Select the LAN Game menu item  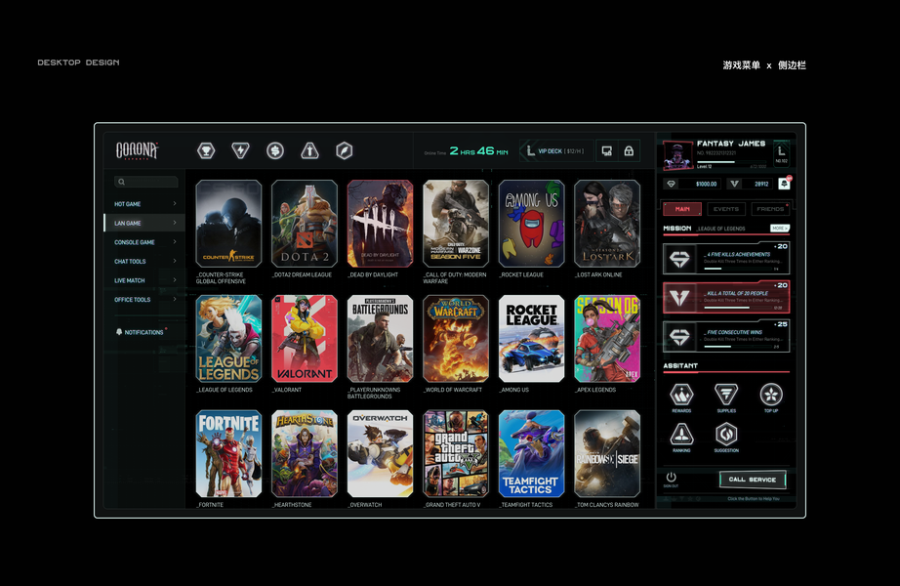point(144,223)
